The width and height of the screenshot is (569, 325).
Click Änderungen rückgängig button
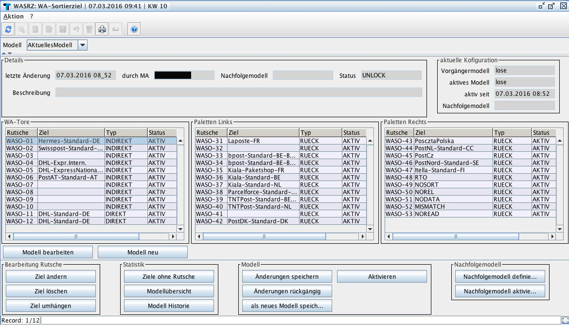(x=287, y=291)
